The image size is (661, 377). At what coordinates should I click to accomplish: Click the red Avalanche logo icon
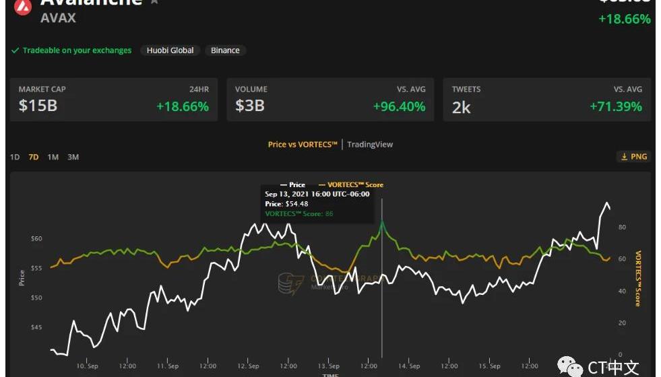[x=24, y=7]
